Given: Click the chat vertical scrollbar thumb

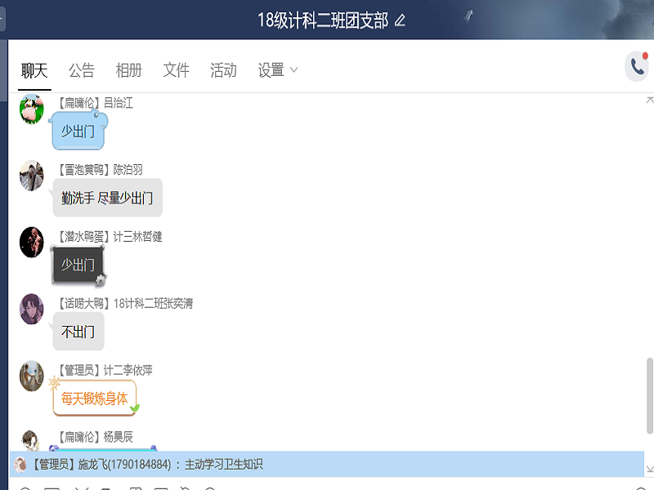Looking at the screenshot, I should coord(649,396).
